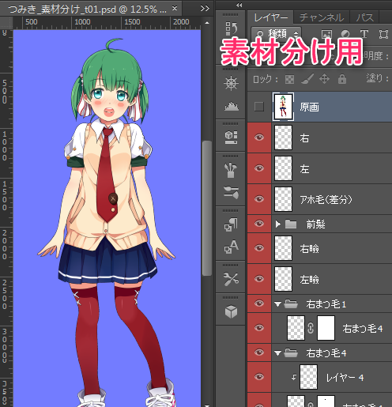
Task: Lock layer position move icon
Action: (x=324, y=79)
